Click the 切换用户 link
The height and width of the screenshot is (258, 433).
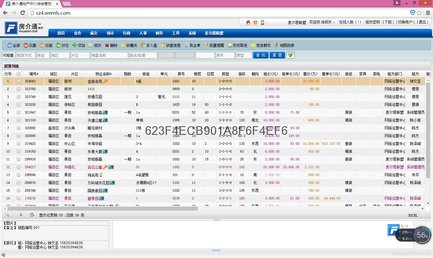[x=406, y=22]
